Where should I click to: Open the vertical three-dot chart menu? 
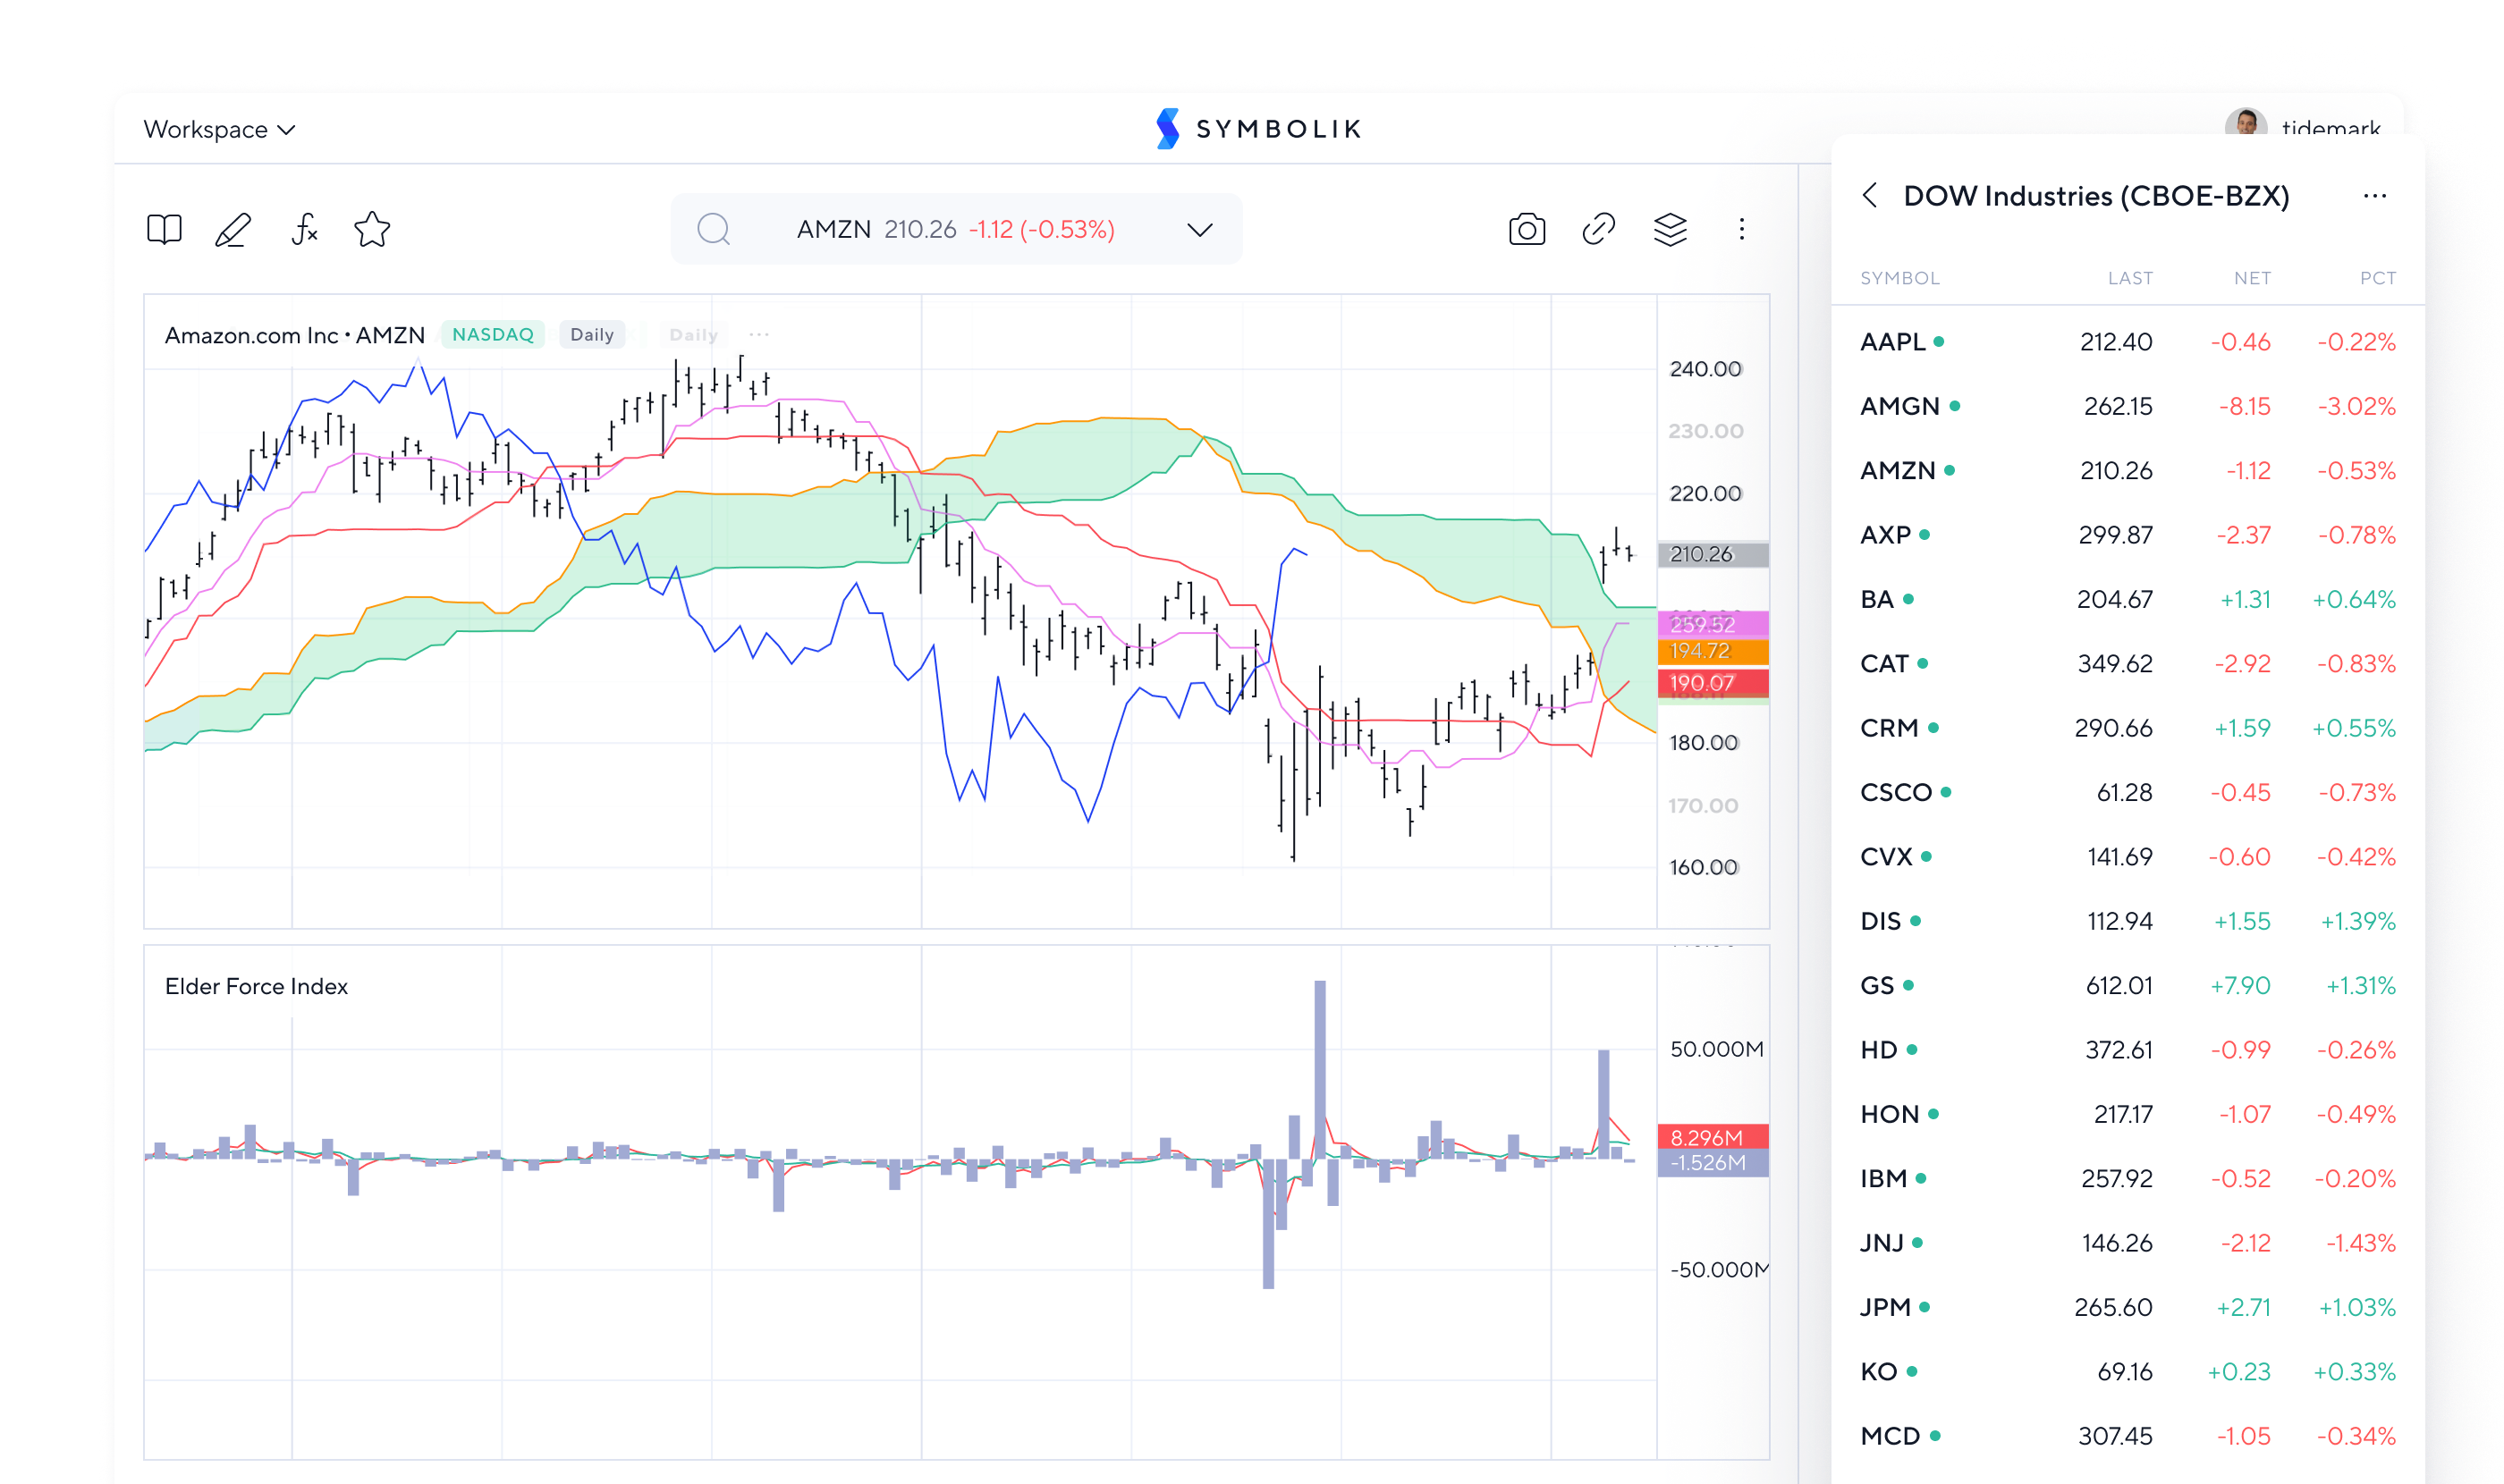(1742, 229)
